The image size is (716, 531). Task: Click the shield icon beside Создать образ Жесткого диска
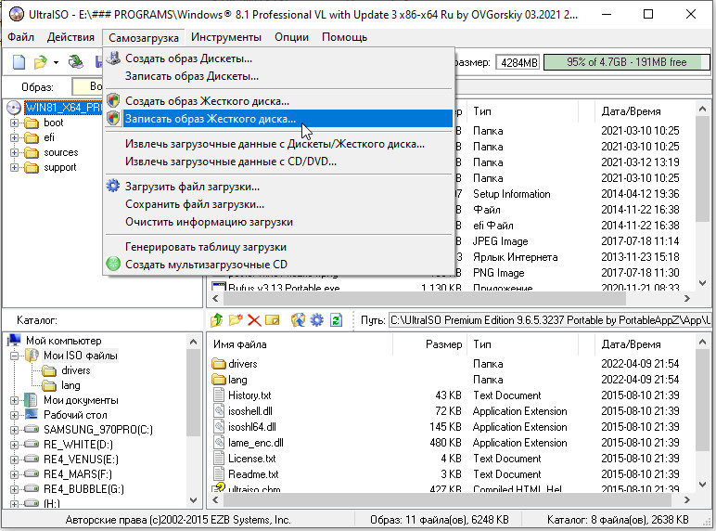(113, 100)
